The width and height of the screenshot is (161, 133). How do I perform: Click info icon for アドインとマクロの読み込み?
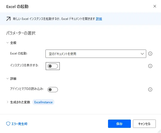tap(150, 90)
